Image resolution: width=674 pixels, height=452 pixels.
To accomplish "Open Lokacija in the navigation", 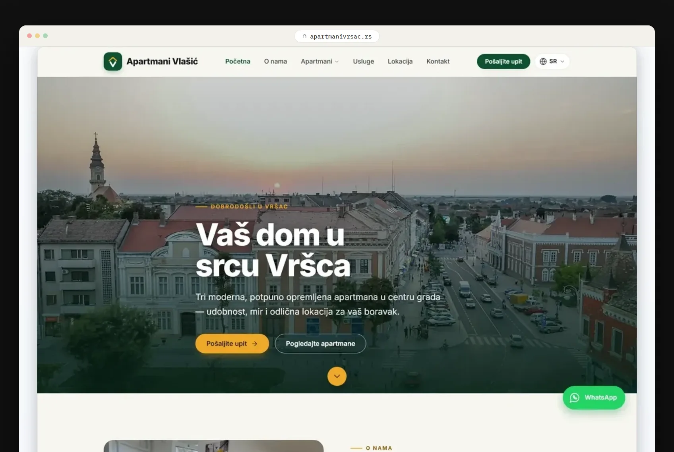I will tap(400, 61).
